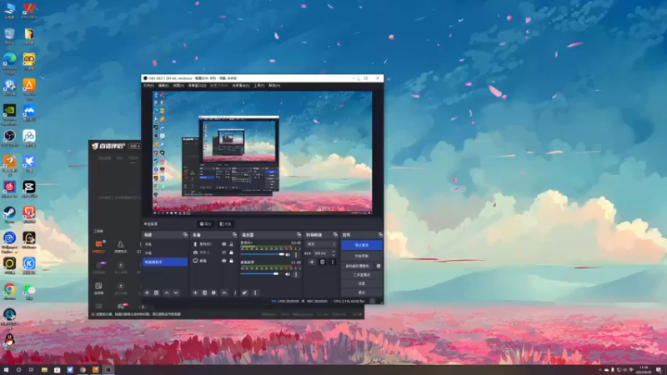Select the NVIDIA GeForce Experience desktop icon

tap(9, 114)
